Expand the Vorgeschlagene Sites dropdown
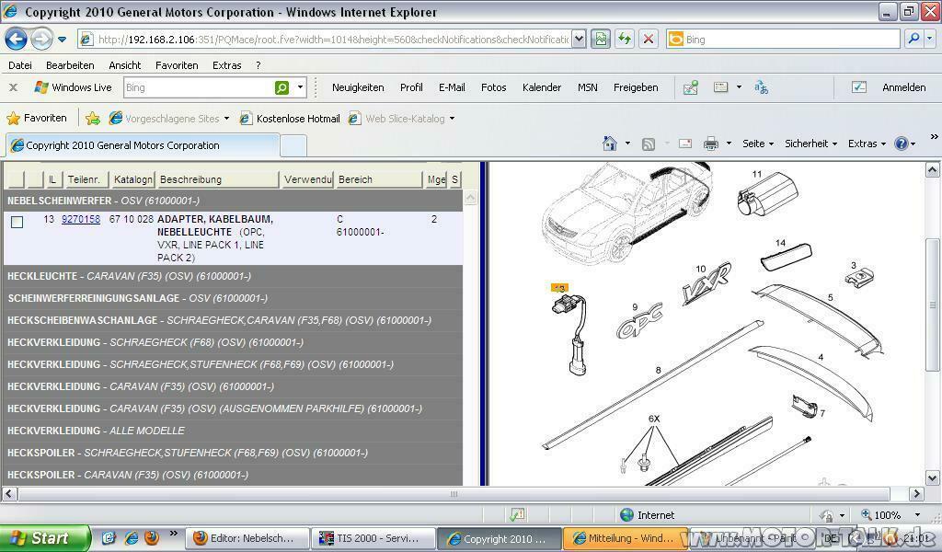942x552 pixels. point(226,119)
